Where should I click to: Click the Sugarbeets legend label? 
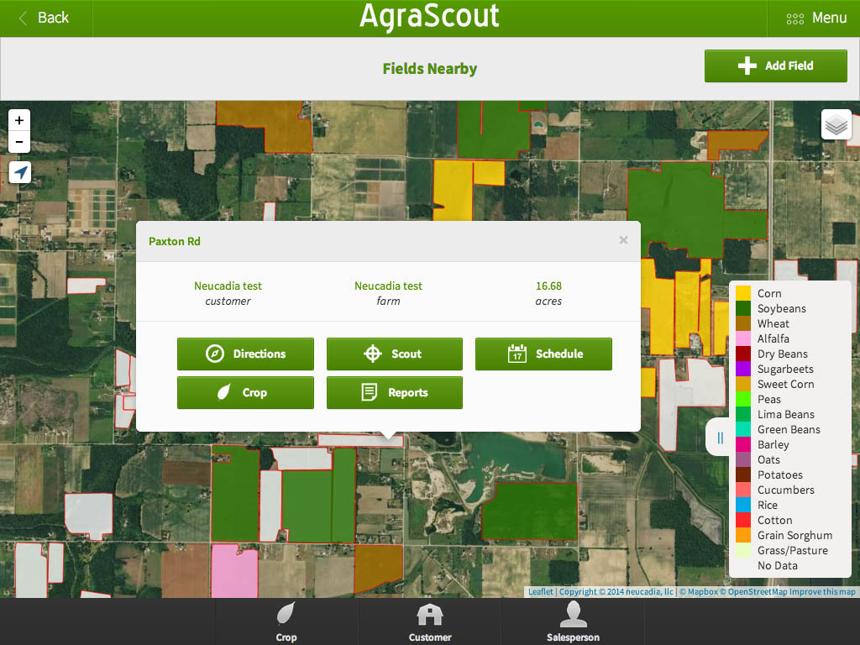point(785,370)
